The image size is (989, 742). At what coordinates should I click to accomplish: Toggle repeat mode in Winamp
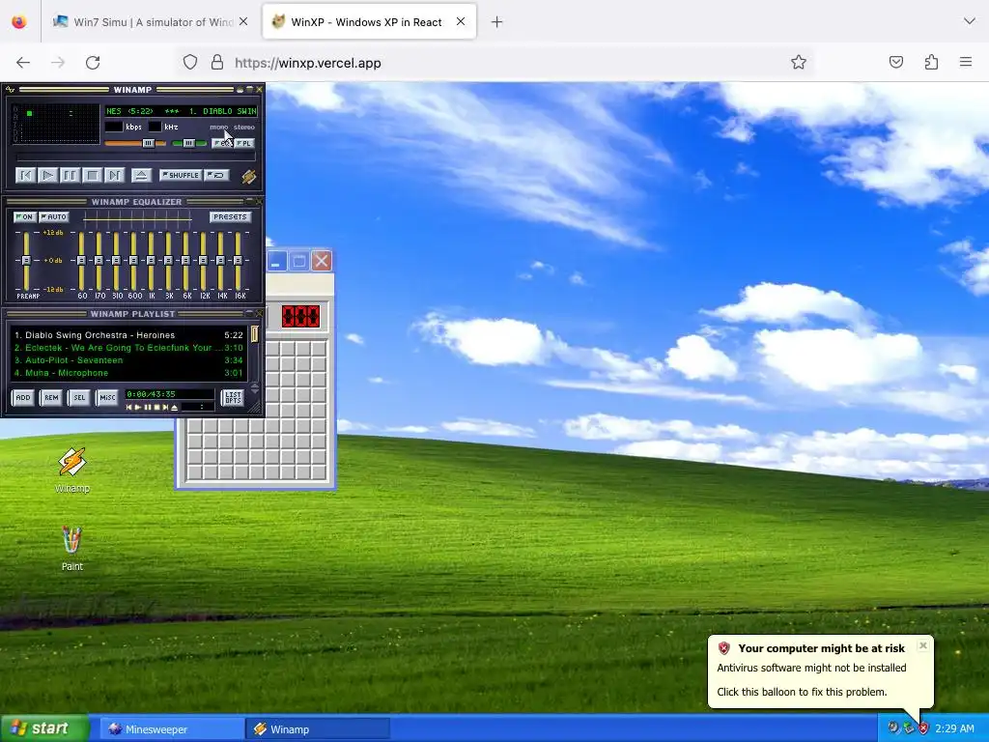click(217, 176)
